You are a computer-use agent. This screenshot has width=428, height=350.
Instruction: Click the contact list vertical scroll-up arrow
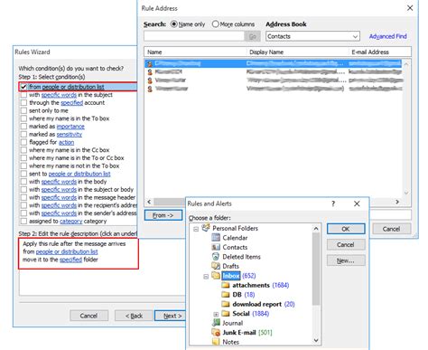[x=406, y=64]
